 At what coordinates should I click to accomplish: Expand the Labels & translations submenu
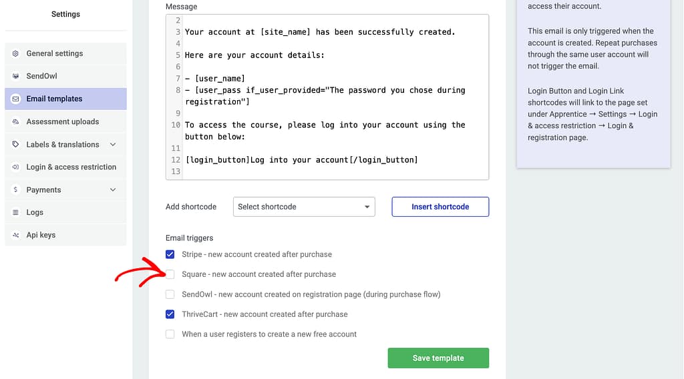point(113,144)
